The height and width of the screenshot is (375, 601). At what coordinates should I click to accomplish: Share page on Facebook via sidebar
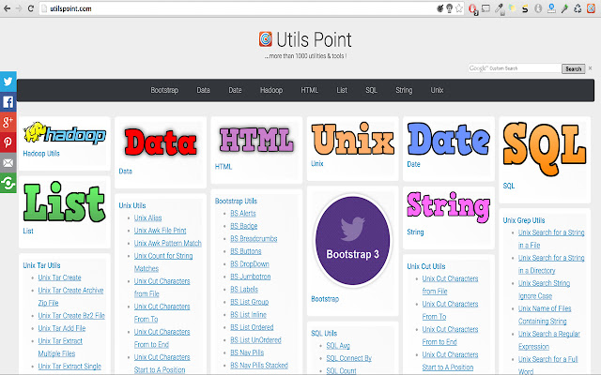[8, 102]
